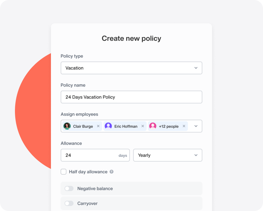Click the x on the +12 people chip
Image resolution: width=263 pixels, height=211 pixels.
(184, 126)
